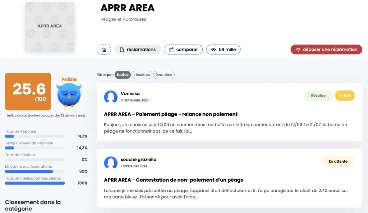Open souché graziella's profile name
This screenshot has height=213, width=368.
(x=138, y=159)
